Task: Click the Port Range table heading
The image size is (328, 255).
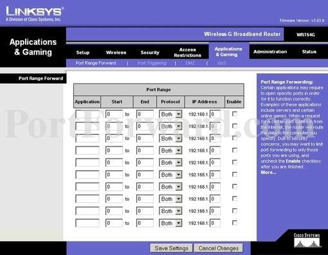Action: [158, 90]
